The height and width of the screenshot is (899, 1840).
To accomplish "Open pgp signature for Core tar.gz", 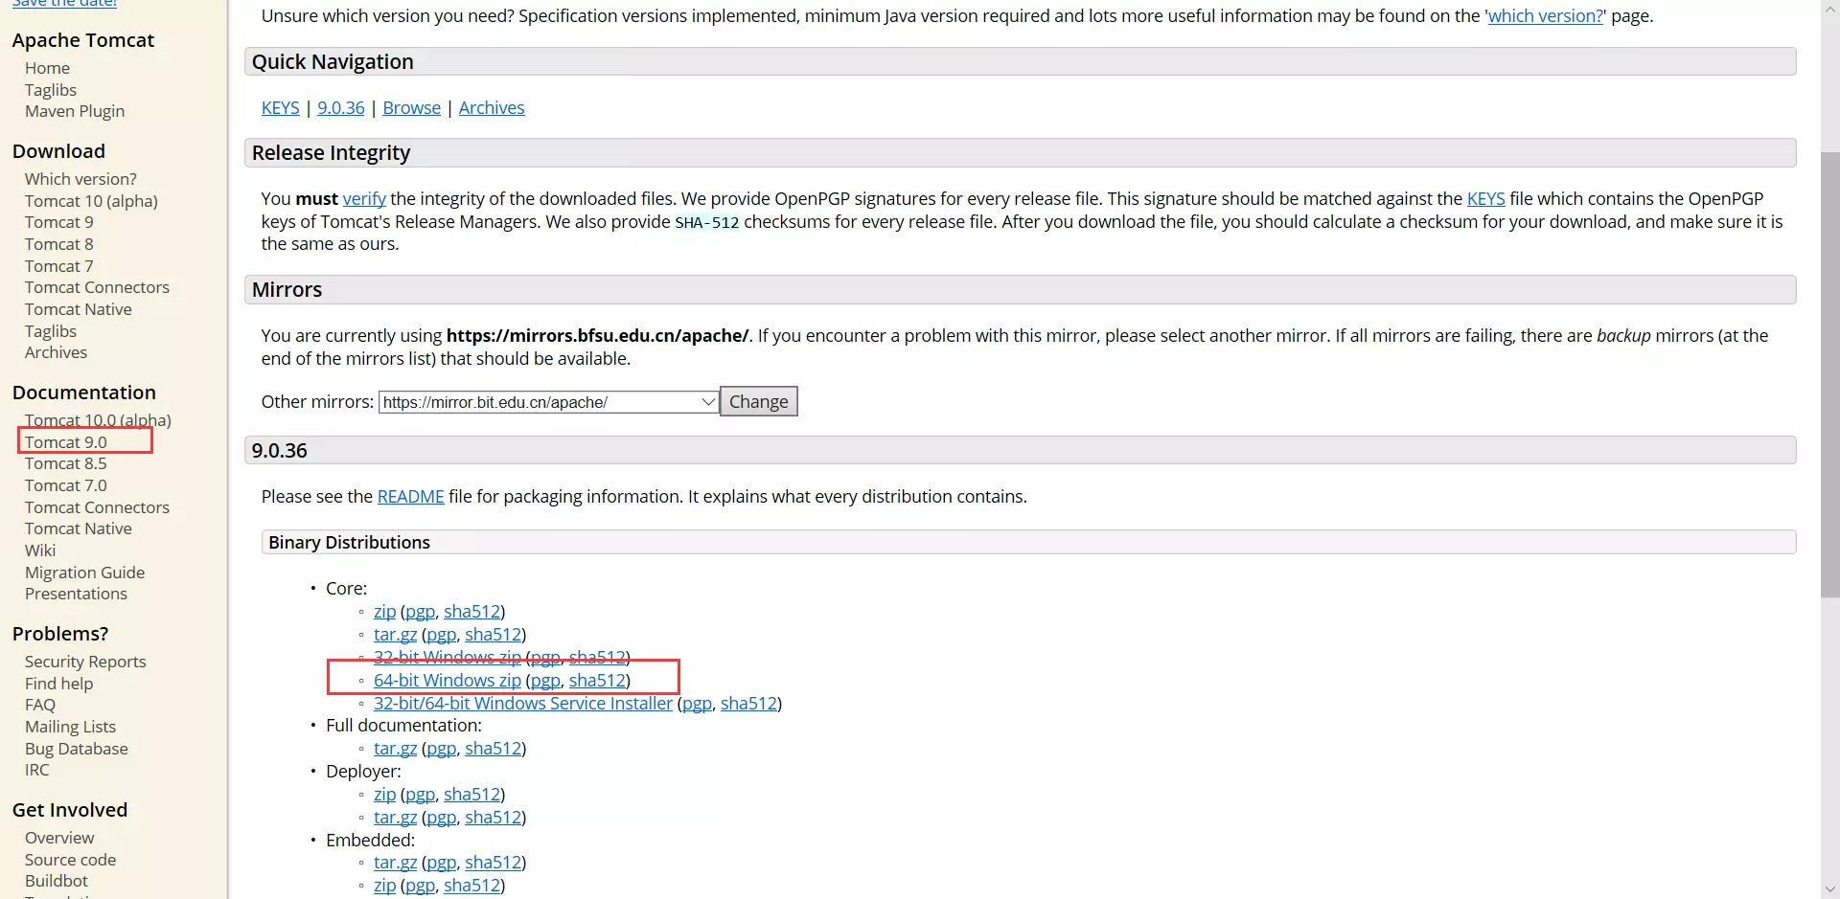I will (441, 635).
